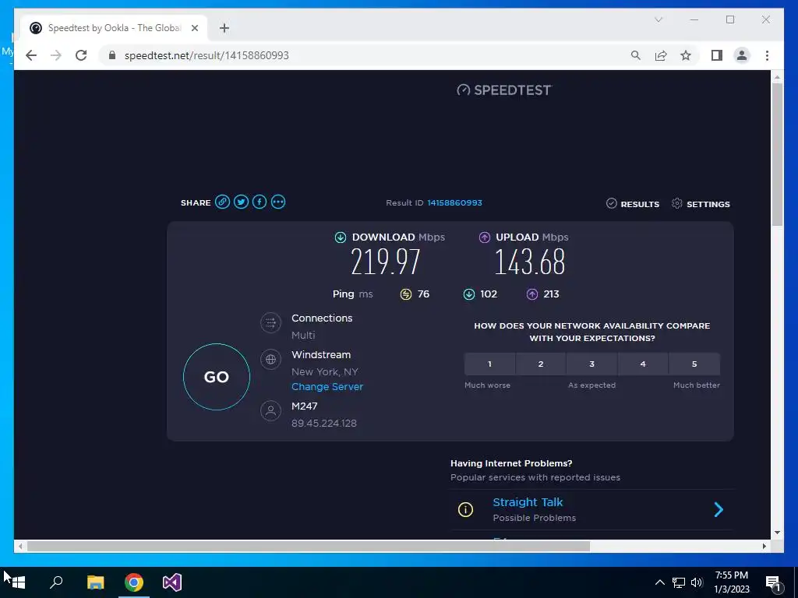
Task: Click the idle ping latency icon
Action: [x=405, y=294]
